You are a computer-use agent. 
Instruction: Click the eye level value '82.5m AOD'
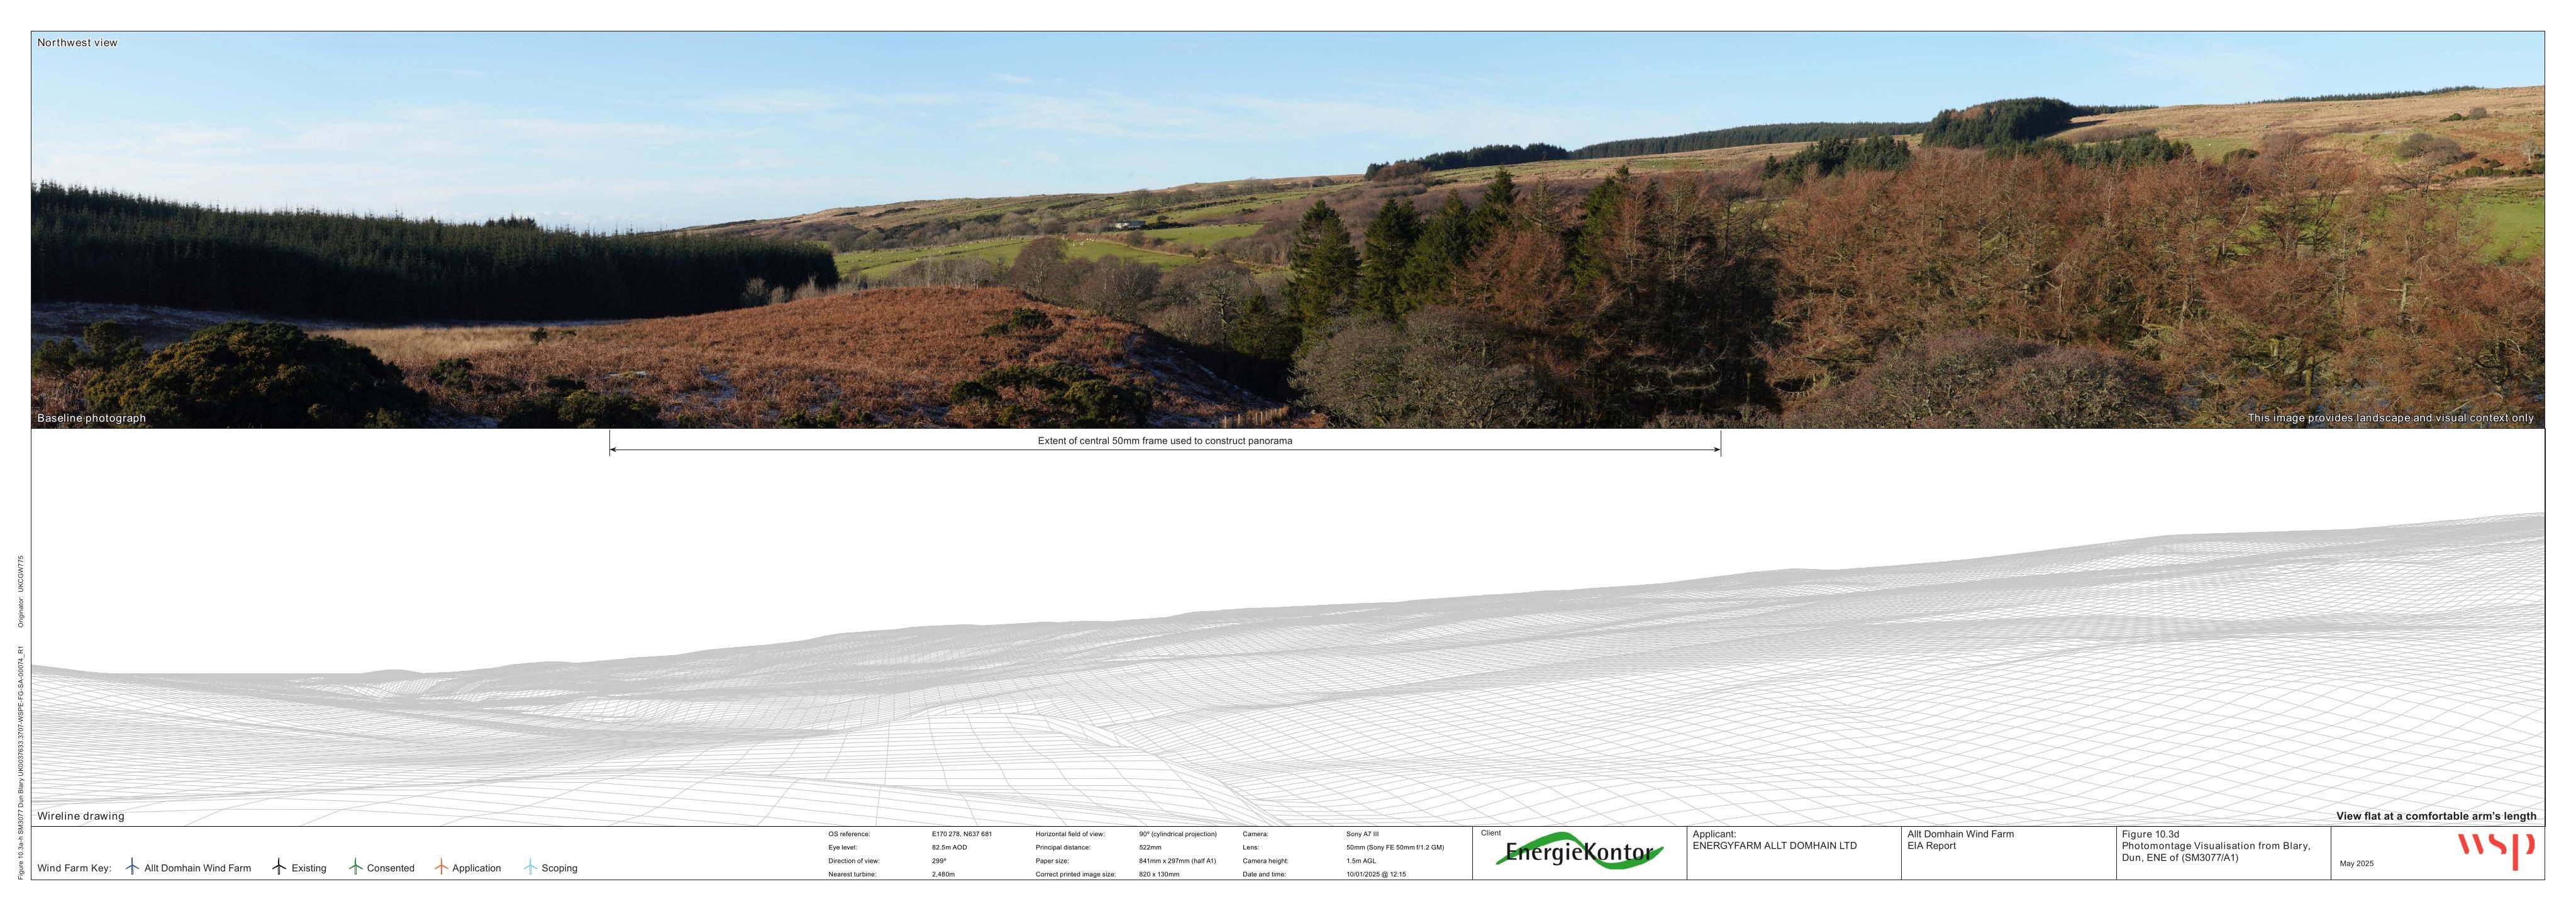(x=949, y=847)
